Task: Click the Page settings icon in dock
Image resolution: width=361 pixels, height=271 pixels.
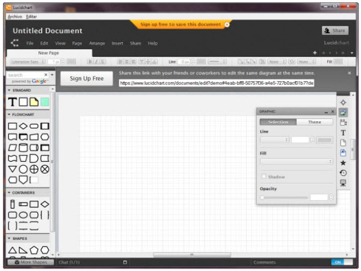Action: pyautogui.click(x=343, y=142)
